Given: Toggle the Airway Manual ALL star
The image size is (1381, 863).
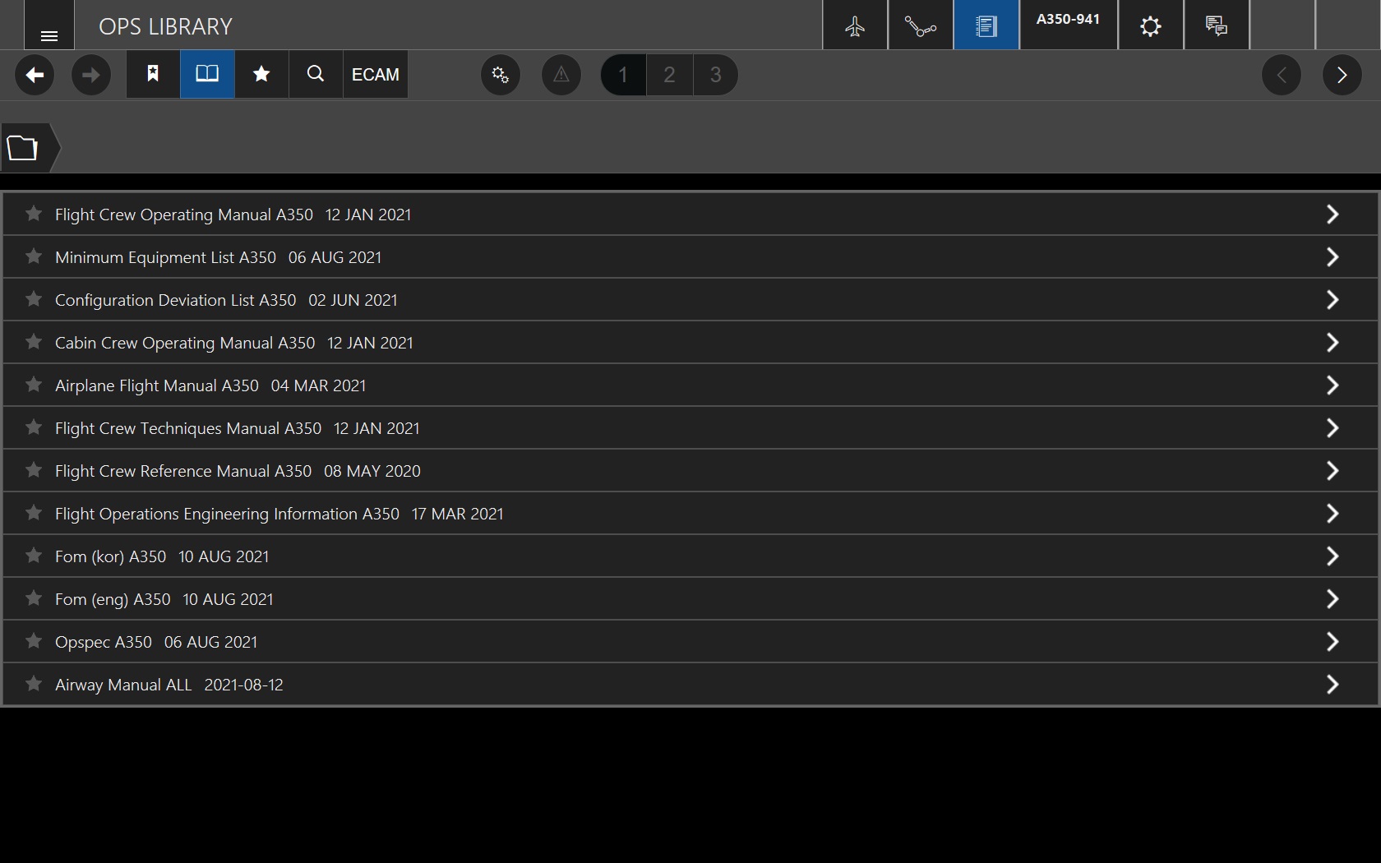Looking at the screenshot, I should [34, 684].
